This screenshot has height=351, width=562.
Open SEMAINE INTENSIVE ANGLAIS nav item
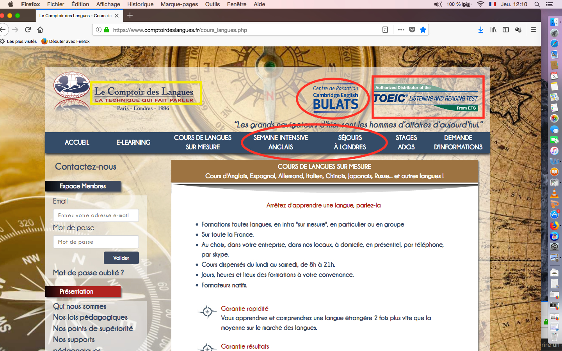coord(281,142)
